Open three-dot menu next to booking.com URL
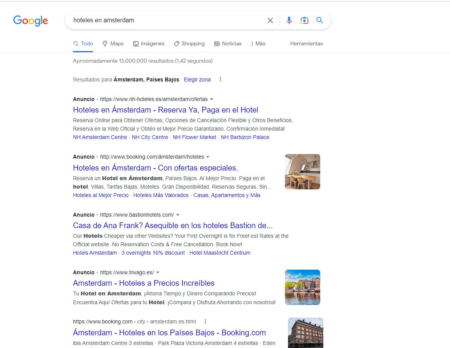Image resolution: width=450 pixels, height=348 pixels. [205, 321]
